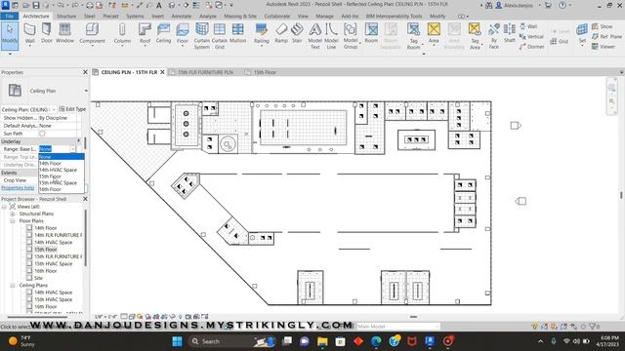Viewport: 625px width, 351px height.
Task: Collapse the Views (all) tree node
Action: [x=4, y=207]
